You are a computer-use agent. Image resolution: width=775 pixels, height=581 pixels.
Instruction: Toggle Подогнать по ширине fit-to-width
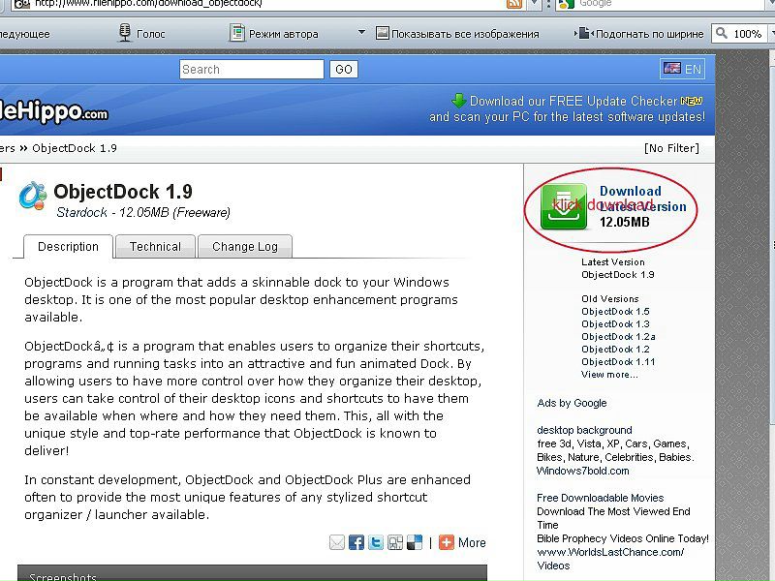tap(639, 34)
